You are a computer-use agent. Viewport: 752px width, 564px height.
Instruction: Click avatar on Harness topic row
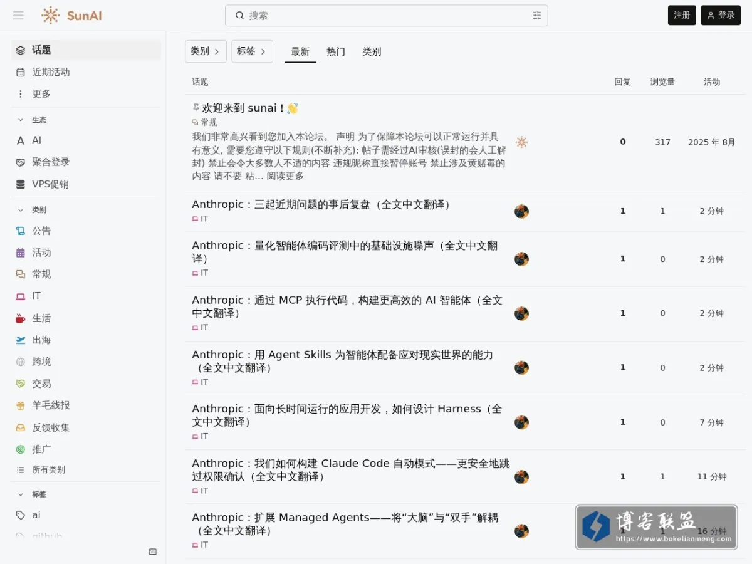[521, 422]
